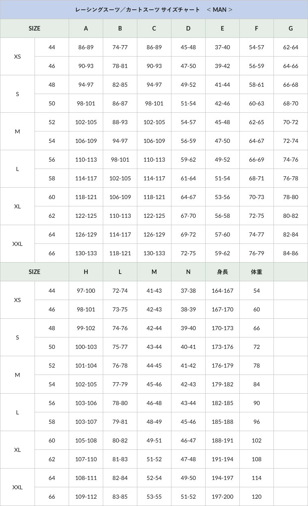Image resolution: width=308 pixels, height=506 pixels.
Task: Select the 身長 column header
Action: pyautogui.click(x=222, y=272)
